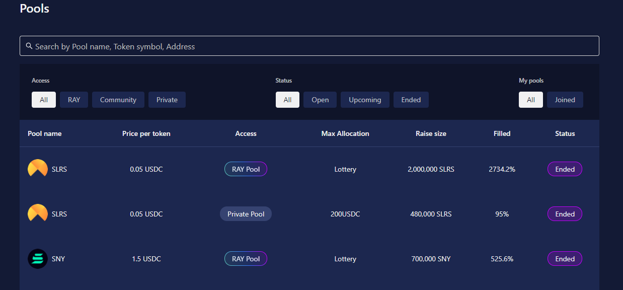Show only Open pools
Image resolution: width=623 pixels, height=290 pixels.
320,100
